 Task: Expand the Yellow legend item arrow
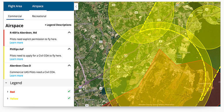click(x=8, y=99)
